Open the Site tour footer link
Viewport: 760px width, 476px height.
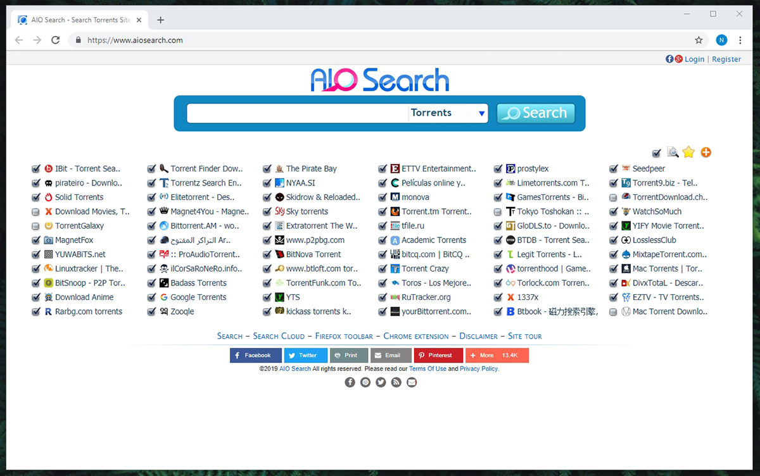tap(525, 336)
